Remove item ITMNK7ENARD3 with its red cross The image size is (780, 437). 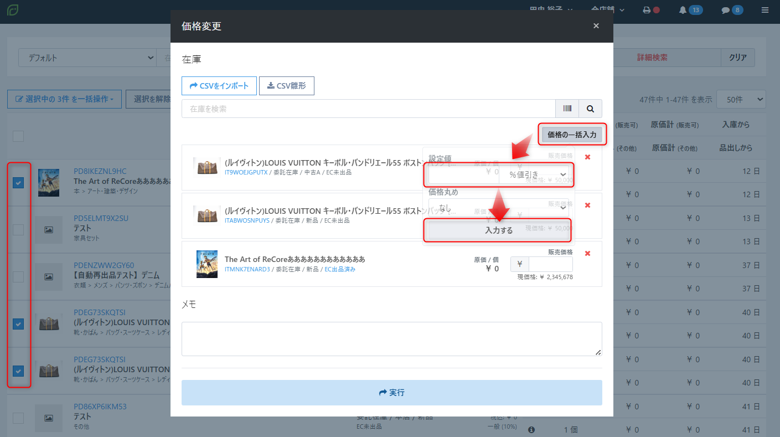pyautogui.click(x=587, y=254)
